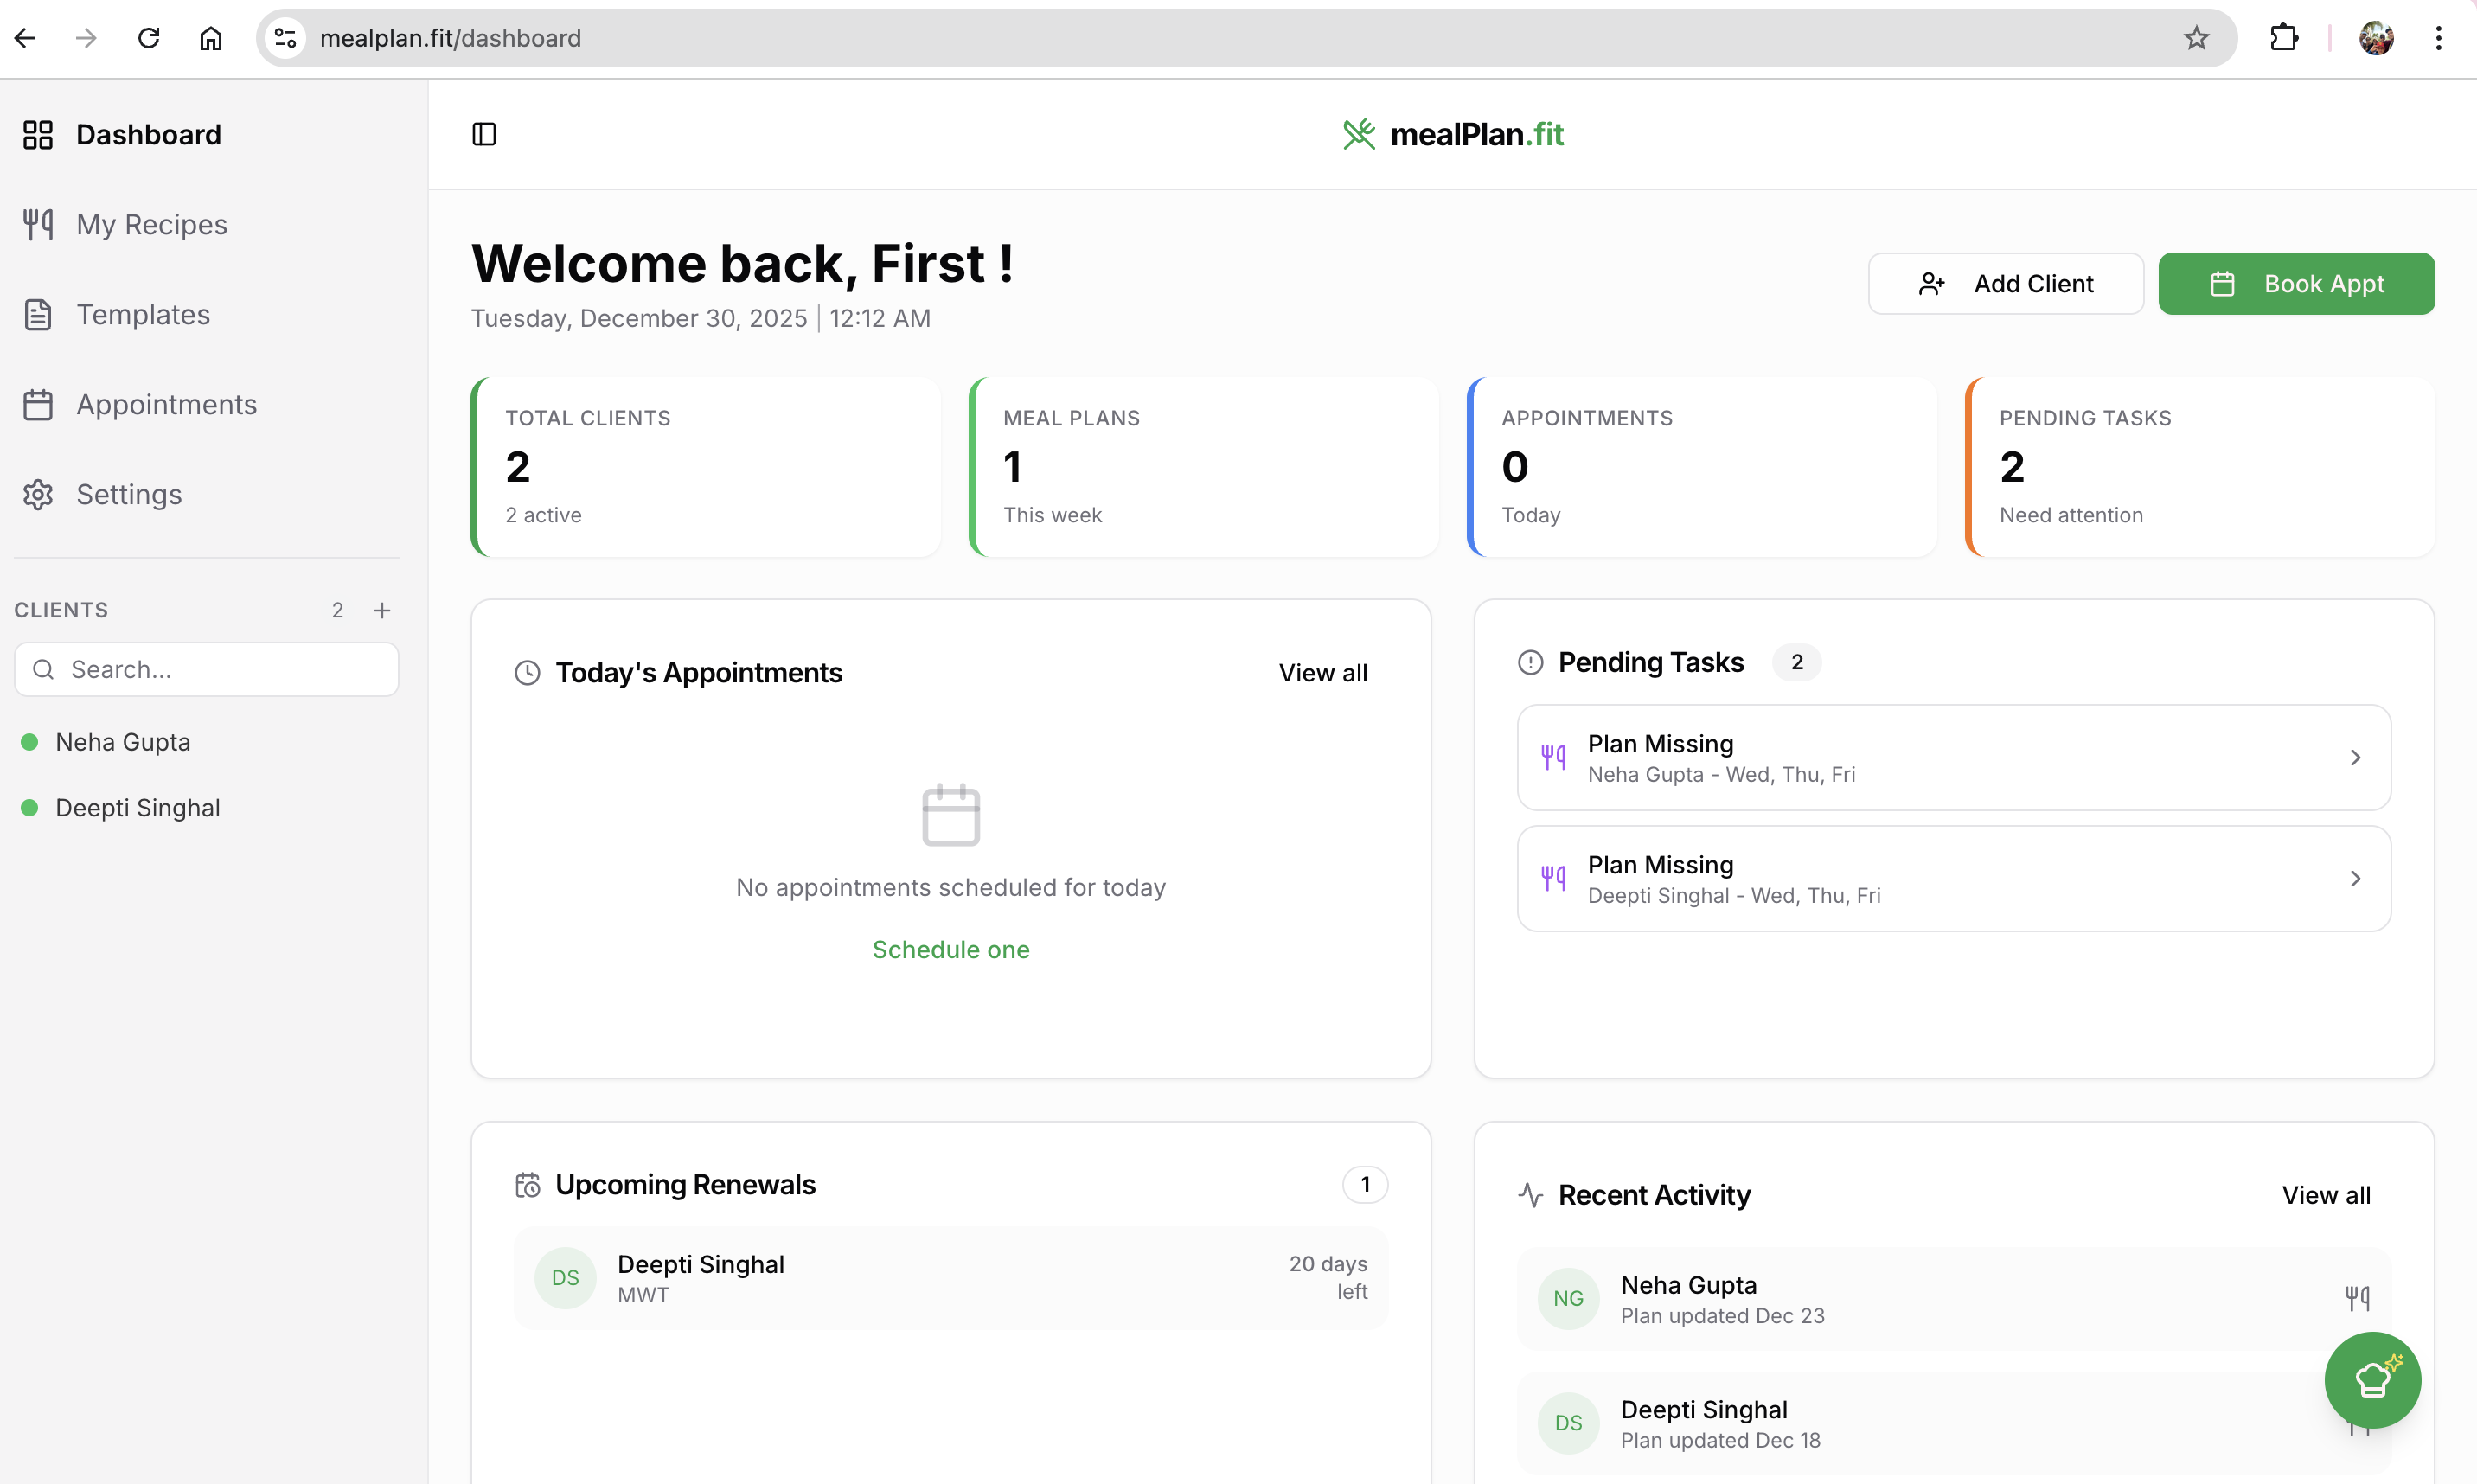Expand Neha Gupta Plan Missing task chevron
2477x1484 pixels.
[2355, 758]
